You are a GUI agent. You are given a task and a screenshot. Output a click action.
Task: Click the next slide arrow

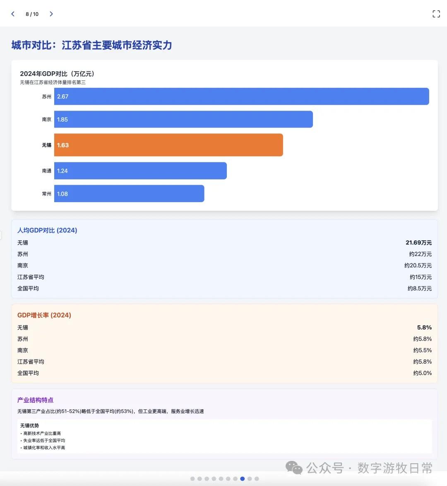(x=51, y=14)
